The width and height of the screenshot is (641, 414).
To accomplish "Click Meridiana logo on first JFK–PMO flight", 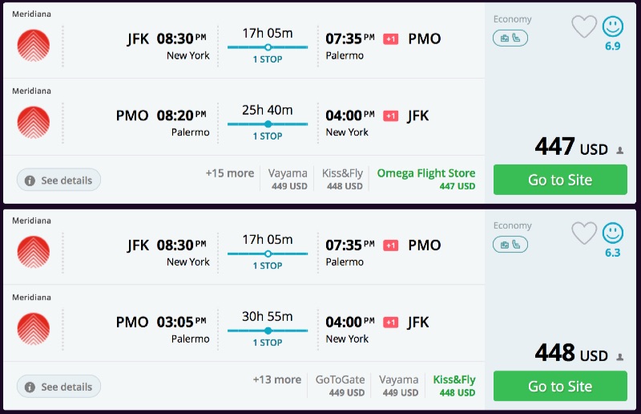I will click(33, 45).
